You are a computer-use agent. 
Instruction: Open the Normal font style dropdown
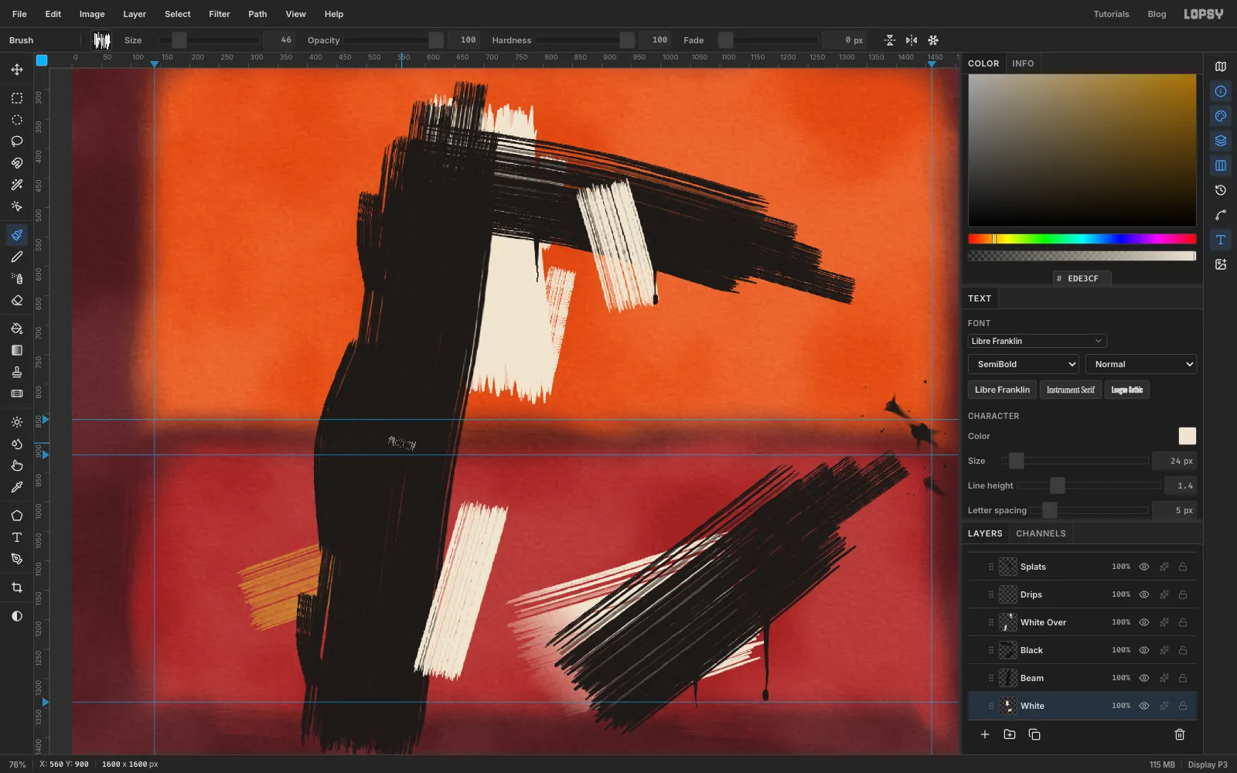tap(1141, 364)
